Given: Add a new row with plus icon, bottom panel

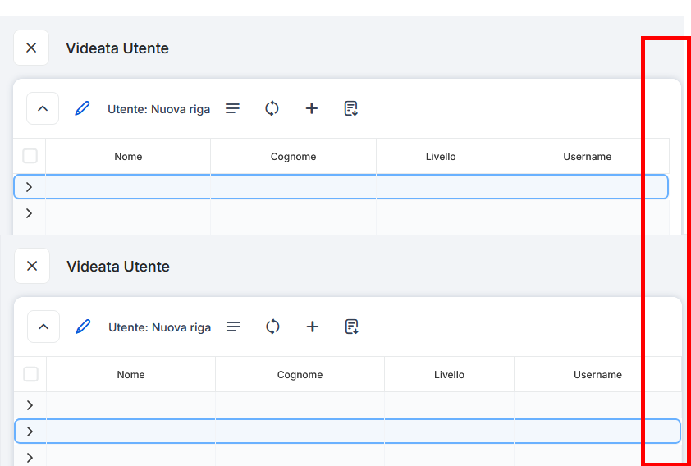Looking at the screenshot, I should [x=313, y=327].
